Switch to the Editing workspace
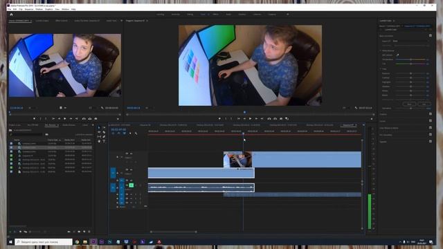Screen dimensions: 443x249 tap(190, 15)
